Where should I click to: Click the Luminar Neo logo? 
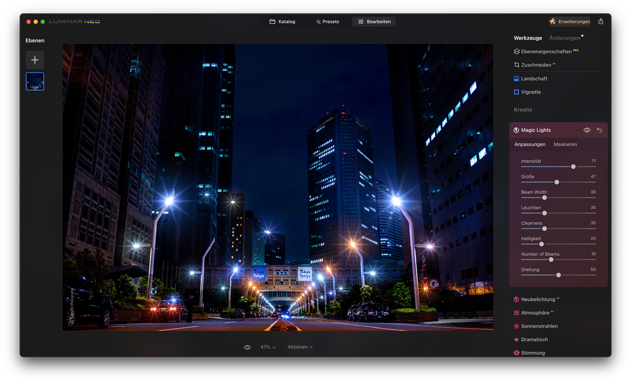74,22
